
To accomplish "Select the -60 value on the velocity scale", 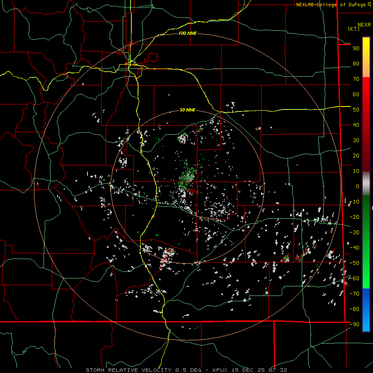I will pos(354,279).
